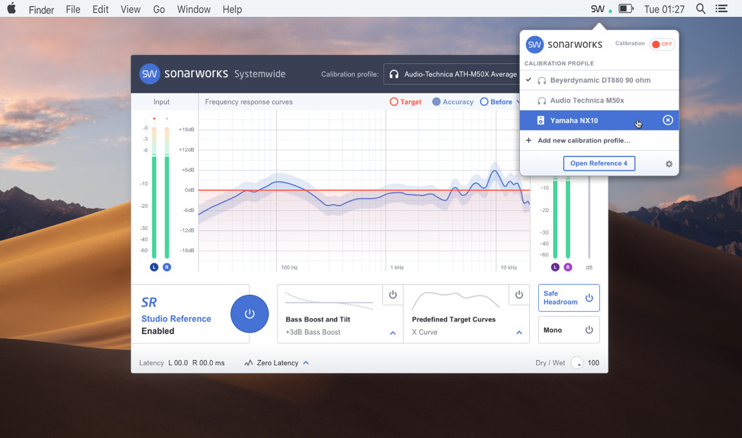Adjust the Dry / Wet knob

pos(577,363)
